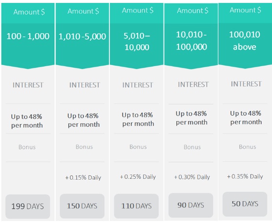
Task: Open the 100 - 1,000 amount header
Action: click(28, 36)
